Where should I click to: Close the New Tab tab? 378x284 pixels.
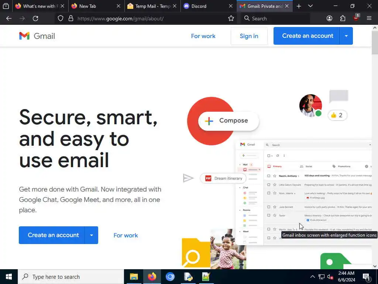118,6
